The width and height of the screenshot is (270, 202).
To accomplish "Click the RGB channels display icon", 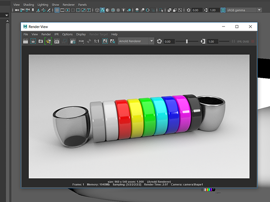I will pyautogui.click(x=81, y=41).
